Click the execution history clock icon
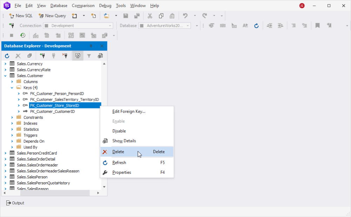 (x=22, y=35)
